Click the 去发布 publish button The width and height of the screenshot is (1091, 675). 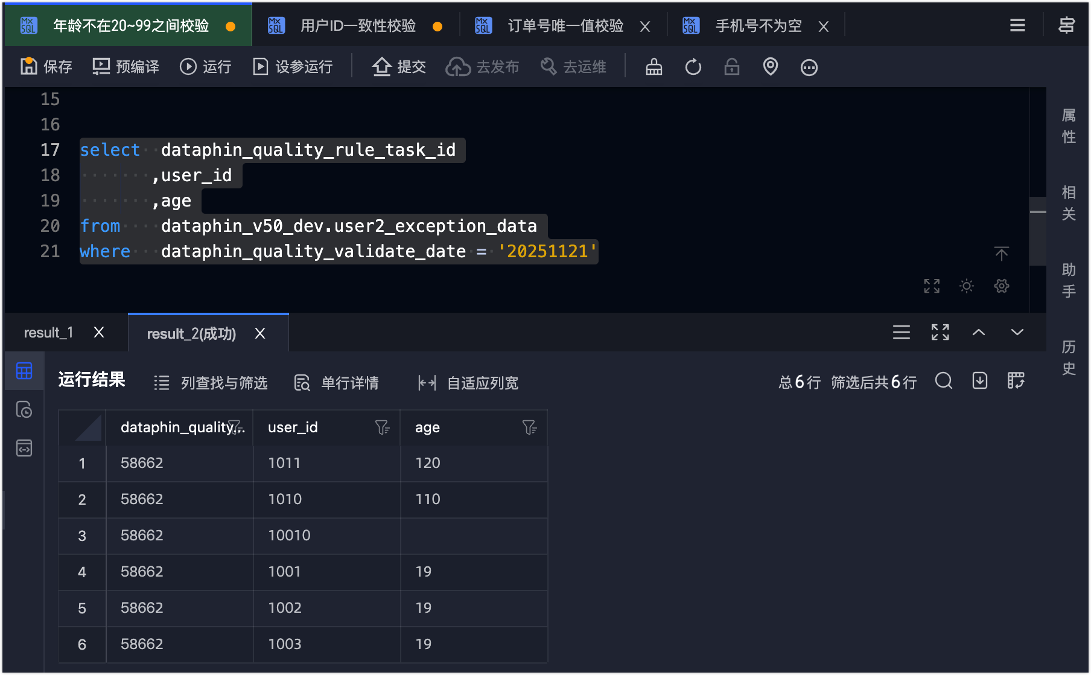(x=482, y=66)
